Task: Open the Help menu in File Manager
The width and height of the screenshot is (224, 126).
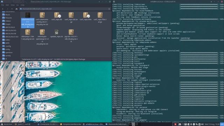Action: [x=22, y=5]
